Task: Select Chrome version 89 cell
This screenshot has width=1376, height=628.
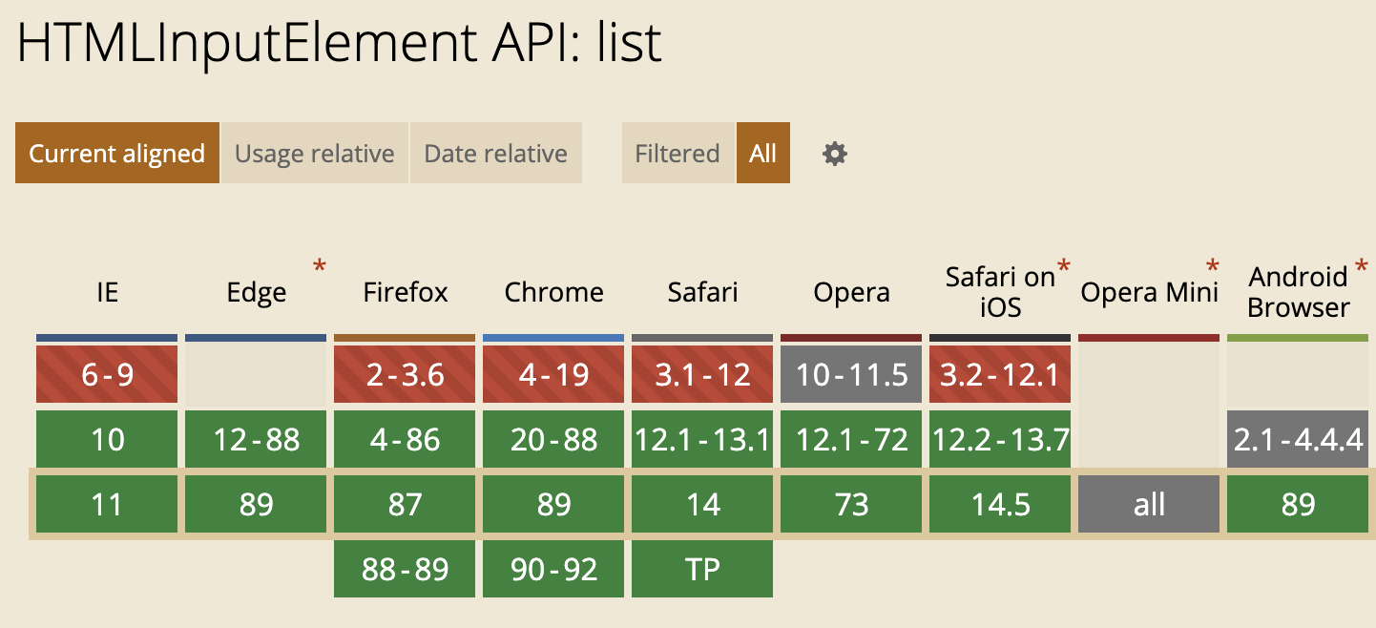Action: pyautogui.click(x=553, y=504)
